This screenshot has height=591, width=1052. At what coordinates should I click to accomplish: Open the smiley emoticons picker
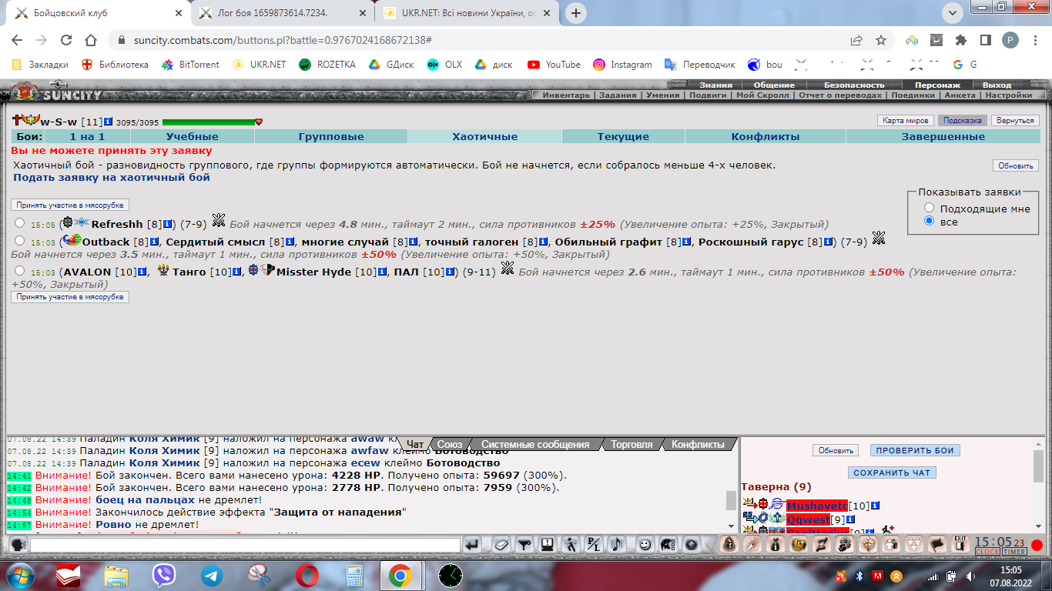point(645,545)
